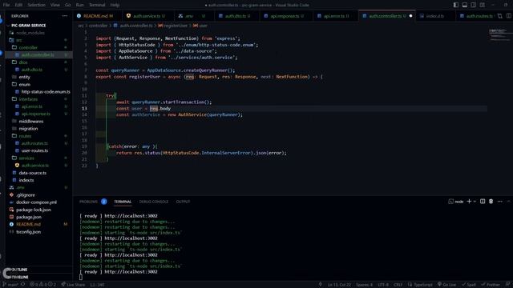This screenshot has width=513, height=288.
Task: Open Explorer Views and More Actions ellipsis
Action: point(65,16)
